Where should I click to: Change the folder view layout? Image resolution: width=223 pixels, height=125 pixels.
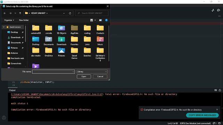point(92,20)
